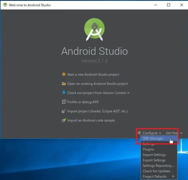Choose Import project (Gradle, Eclipse ADT, etc.)

pos(98,111)
